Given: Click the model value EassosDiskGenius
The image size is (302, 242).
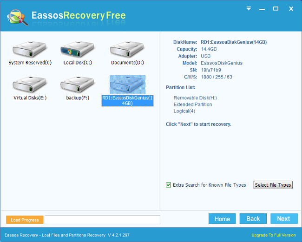Looking at the screenshot, I should (x=222, y=63).
